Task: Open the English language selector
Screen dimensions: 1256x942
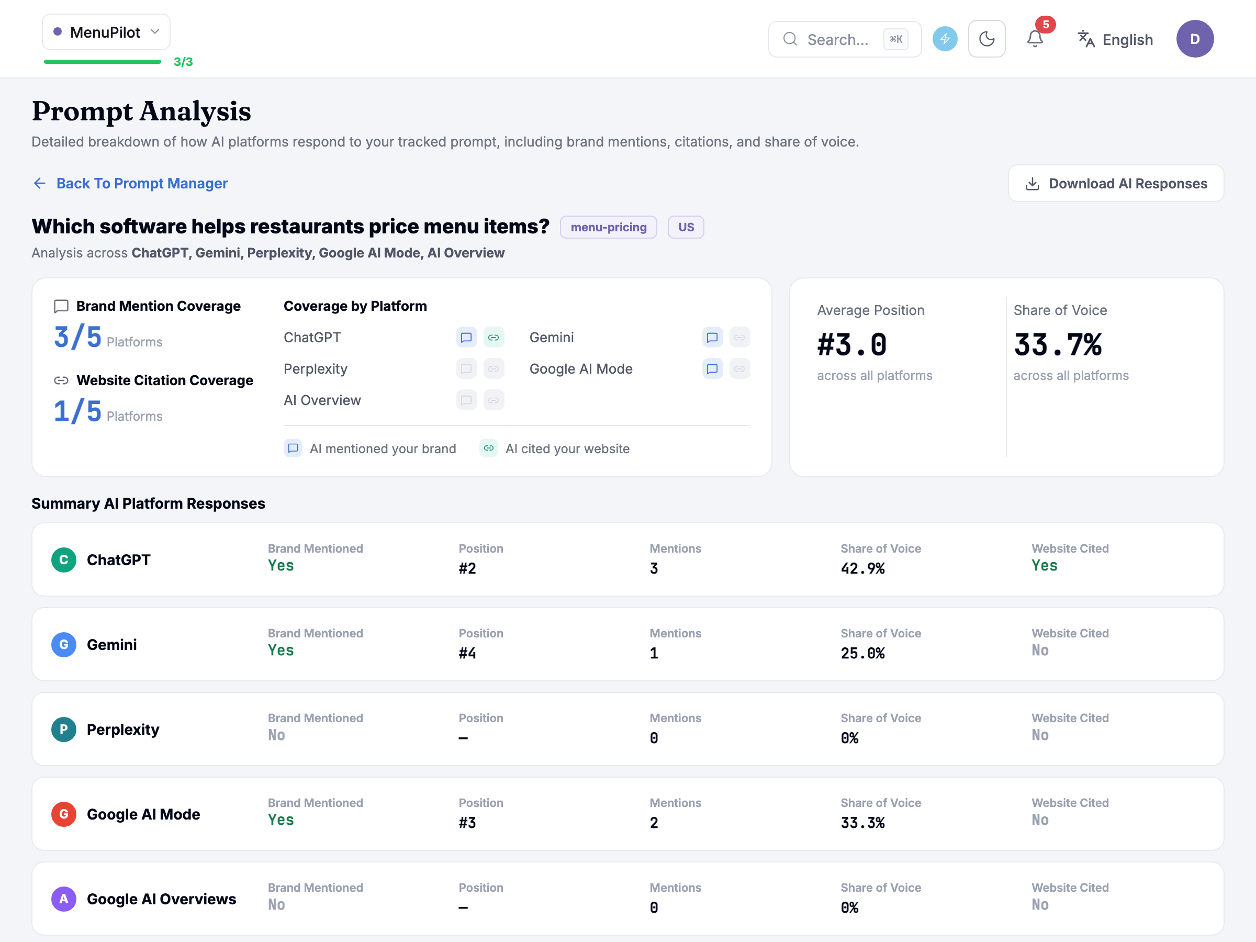Action: click(1115, 40)
